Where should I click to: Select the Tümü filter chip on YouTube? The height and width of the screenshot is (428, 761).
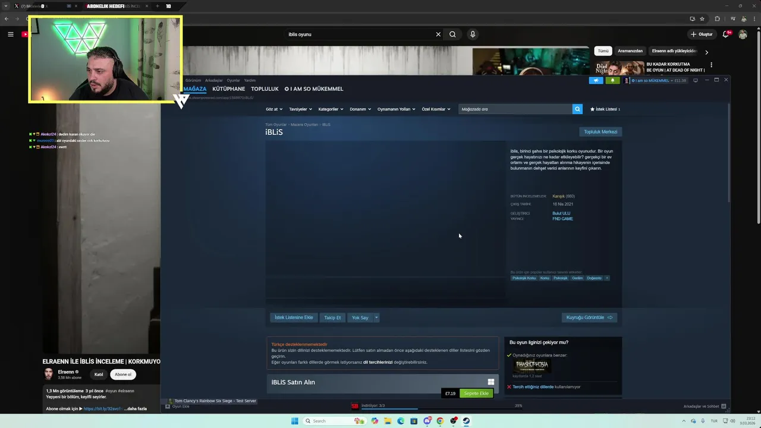pos(603,51)
